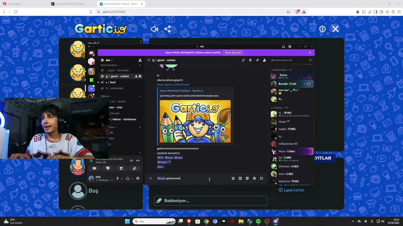Click the @Hyper mention in chat
The height and width of the screenshot is (226, 403).
[164, 162]
